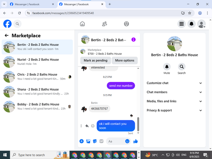This screenshot has width=212, height=159.
Task: Go back with the browser back arrow
Action: coord(5,13)
